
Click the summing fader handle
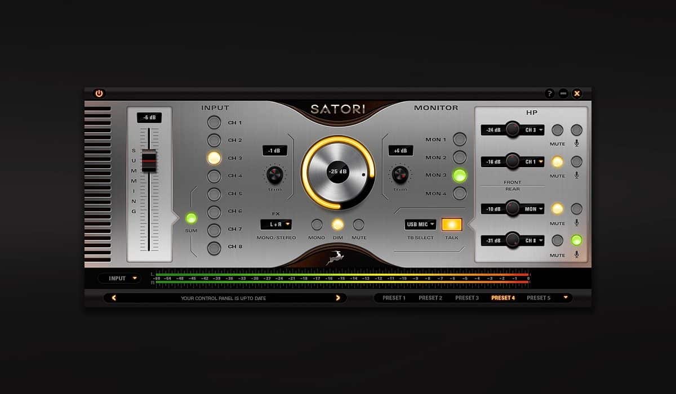coord(149,161)
